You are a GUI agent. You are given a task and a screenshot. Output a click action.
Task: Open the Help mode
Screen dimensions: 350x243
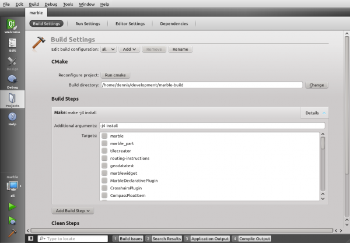[x=12, y=118]
